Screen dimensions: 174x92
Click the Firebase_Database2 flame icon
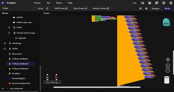point(10,64)
